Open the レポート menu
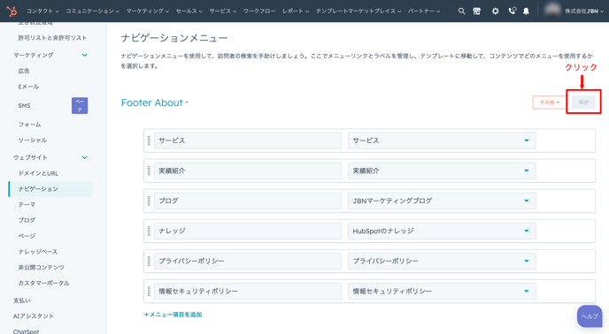Image resolution: width=609 pixels, height=334 pixels. (x=296, y=11)
